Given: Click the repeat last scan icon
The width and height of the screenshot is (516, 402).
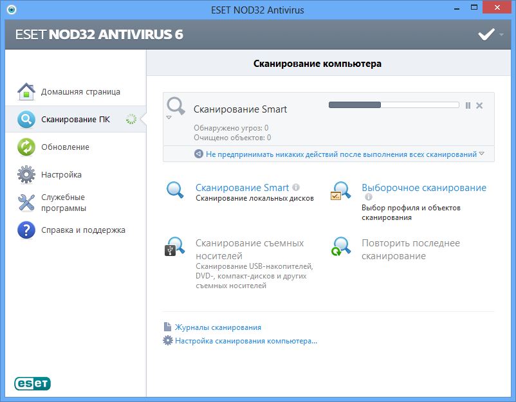Looking at the screenshot, I should click(340, 246).
